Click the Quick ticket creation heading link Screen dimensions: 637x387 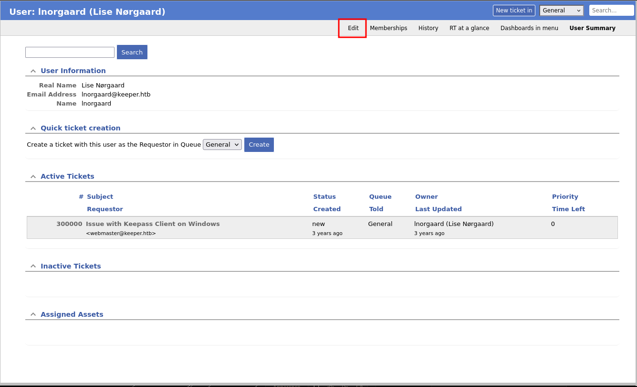[80, 128]
